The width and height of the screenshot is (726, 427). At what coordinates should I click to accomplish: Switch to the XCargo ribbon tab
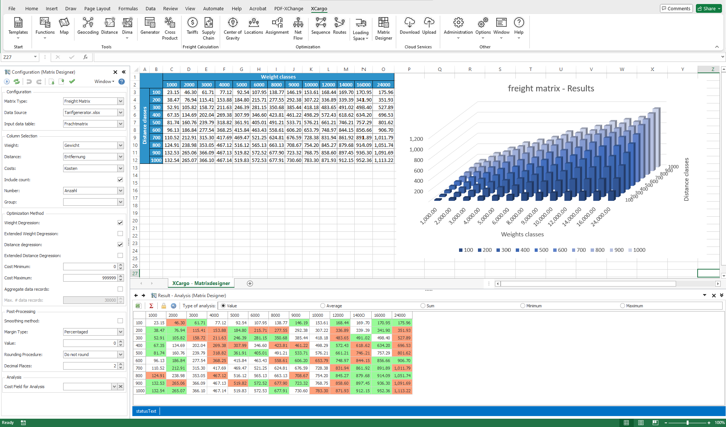click(x=319, y=8)
